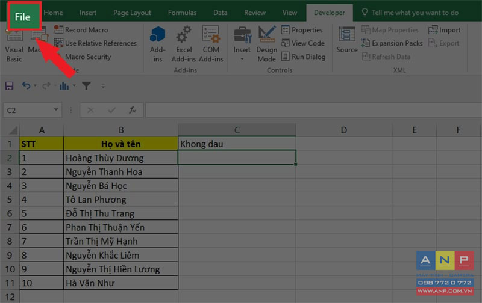This screenshot has height=303, width=482.
Task: Cancel the formula entry
Action: coord(90,110)
